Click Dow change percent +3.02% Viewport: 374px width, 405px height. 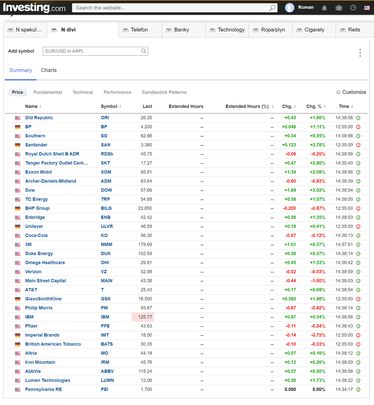(317, 190)
